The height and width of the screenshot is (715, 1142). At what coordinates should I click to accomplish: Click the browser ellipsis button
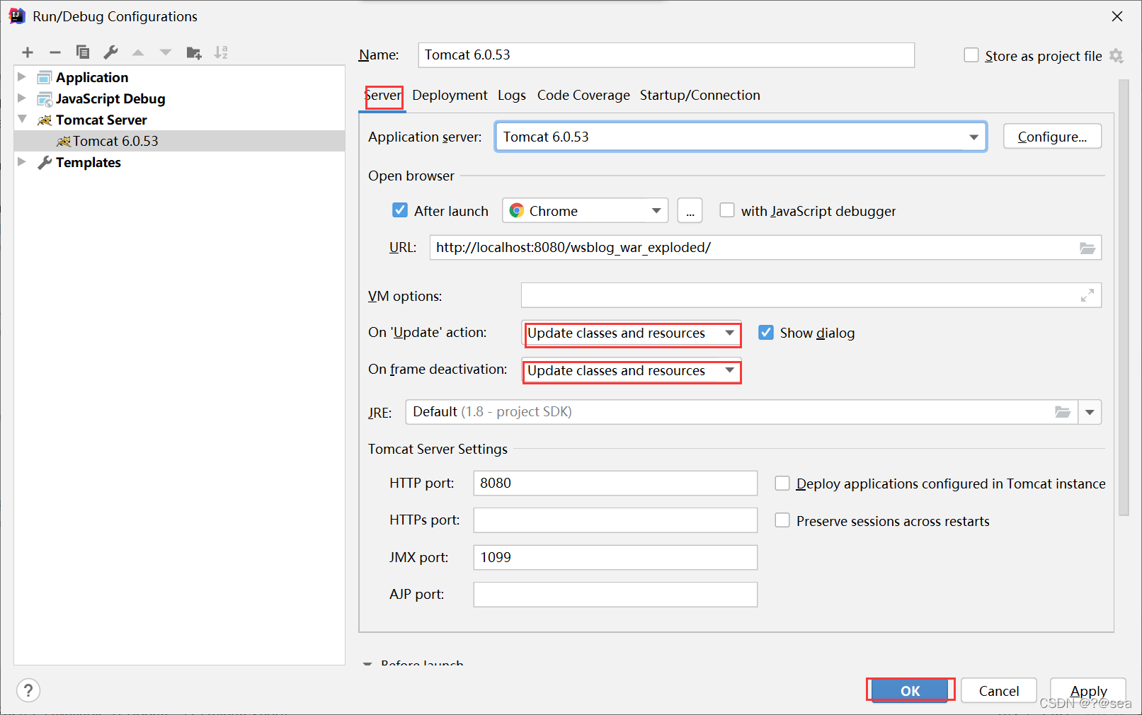point(690,211)
